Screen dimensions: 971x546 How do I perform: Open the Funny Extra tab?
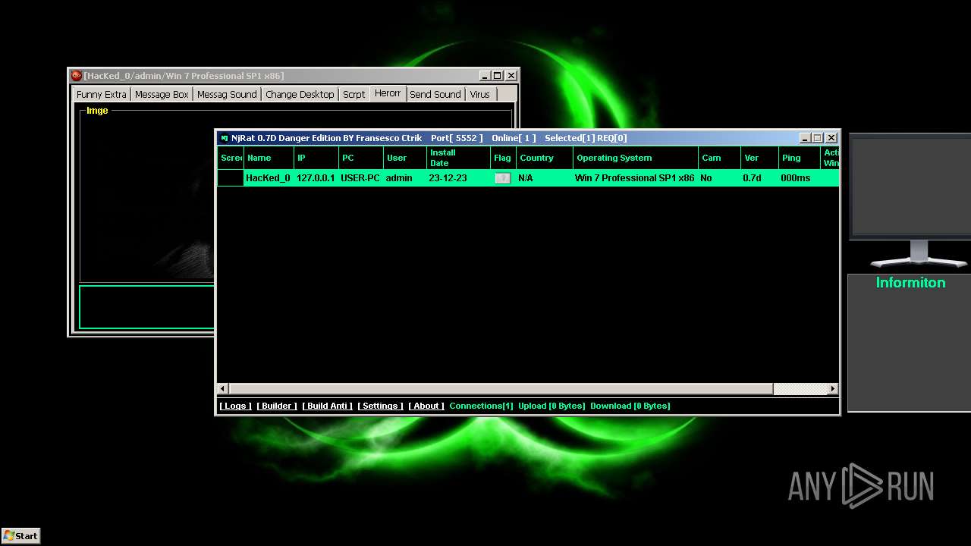(101, 94)
